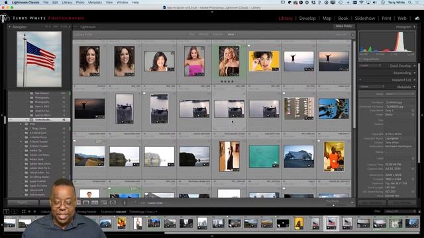This screenshot has height=238, width=424.
Task: Open the Copyright Status dropdown
Action: (393, 138)
